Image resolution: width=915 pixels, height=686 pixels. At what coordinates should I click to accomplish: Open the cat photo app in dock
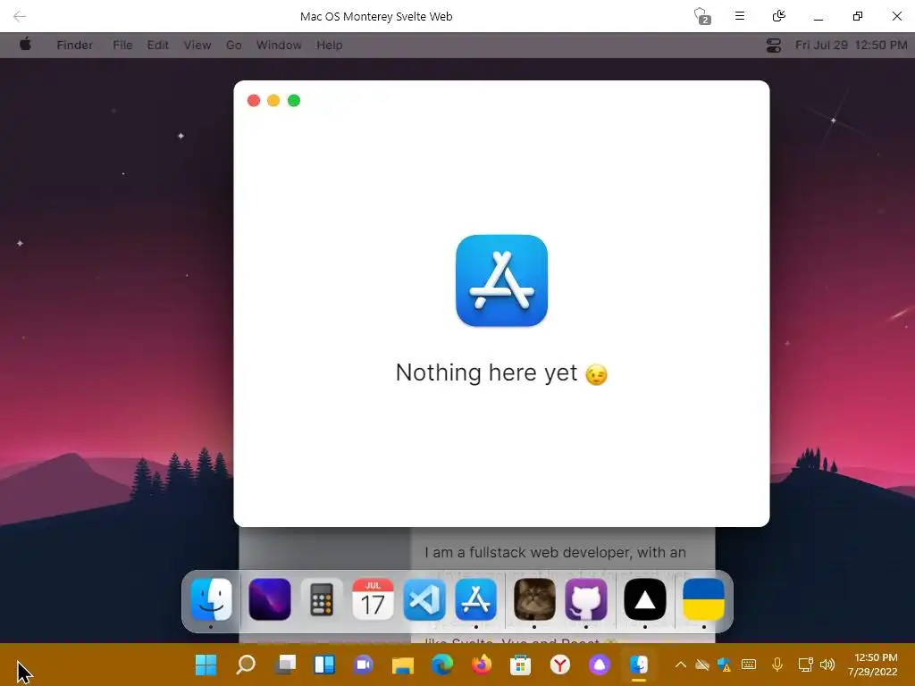tap(534, 599)
